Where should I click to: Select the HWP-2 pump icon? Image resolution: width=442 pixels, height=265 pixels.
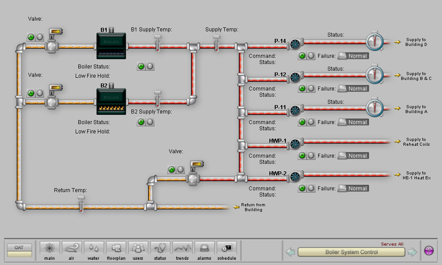point(295,177)
